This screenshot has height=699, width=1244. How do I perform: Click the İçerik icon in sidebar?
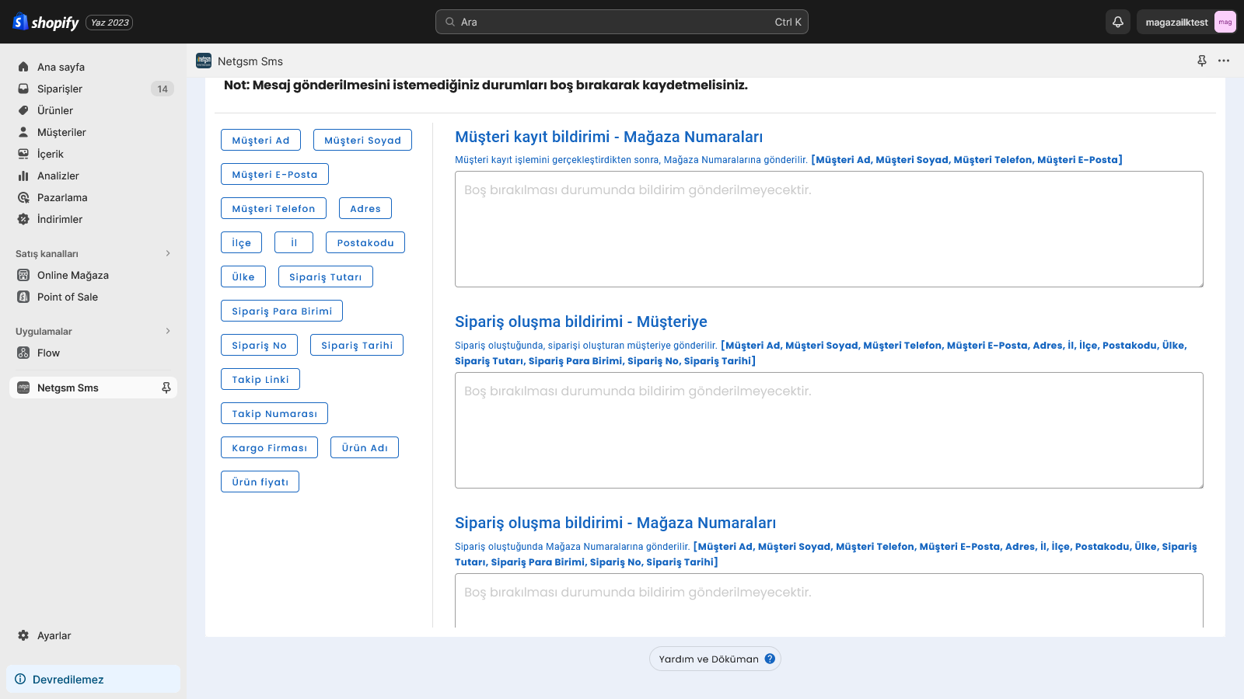coord(23,154)
